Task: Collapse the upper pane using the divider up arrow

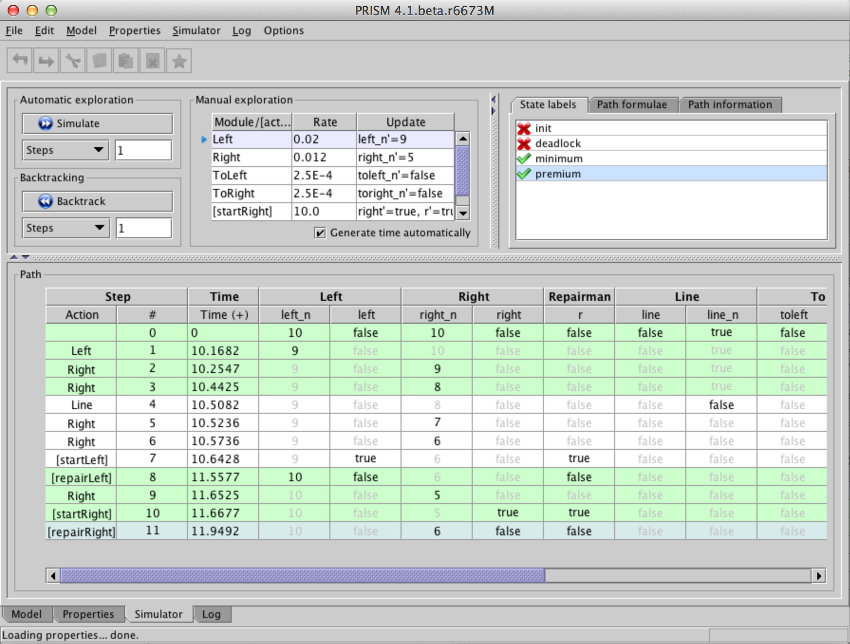Action: pyautogui.click(x=14, y=257)
